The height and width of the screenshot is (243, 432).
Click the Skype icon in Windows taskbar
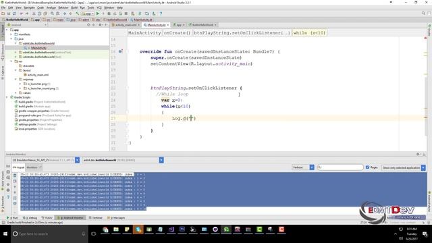click(x=138, y=230)
